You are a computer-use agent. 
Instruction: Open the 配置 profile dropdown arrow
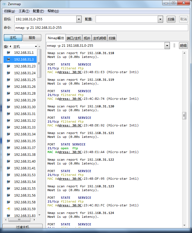160,19
